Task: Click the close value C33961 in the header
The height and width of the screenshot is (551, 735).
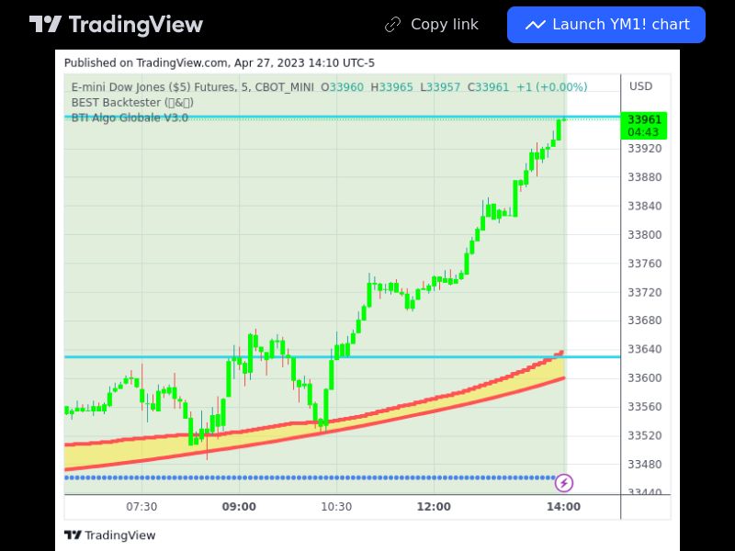Action: click(488, 87)
